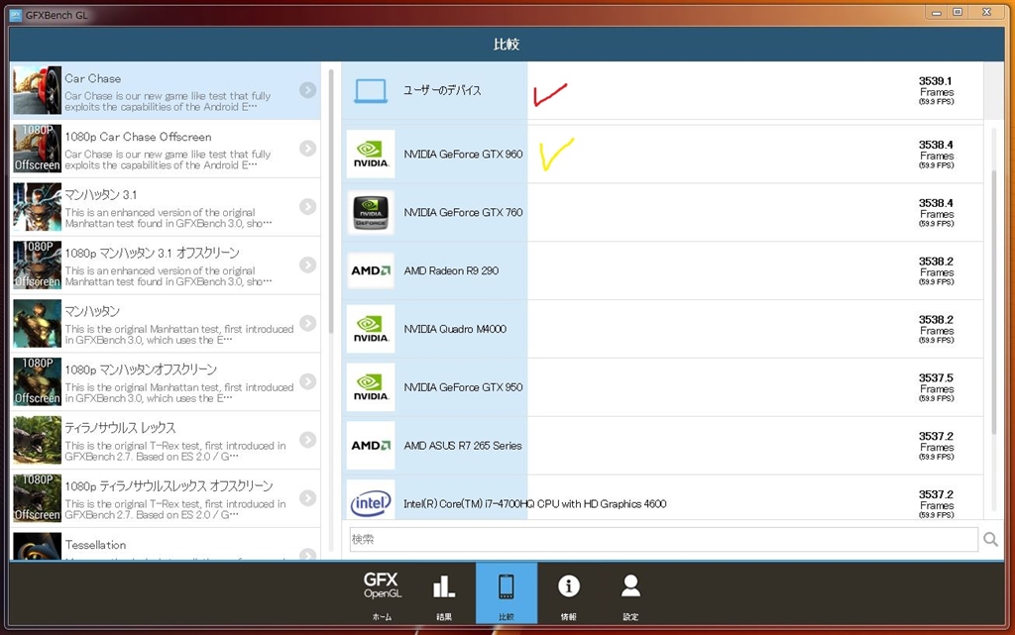1015x635 pixels.
Task: Click the search magnifier icon
Action: point(990,539)
